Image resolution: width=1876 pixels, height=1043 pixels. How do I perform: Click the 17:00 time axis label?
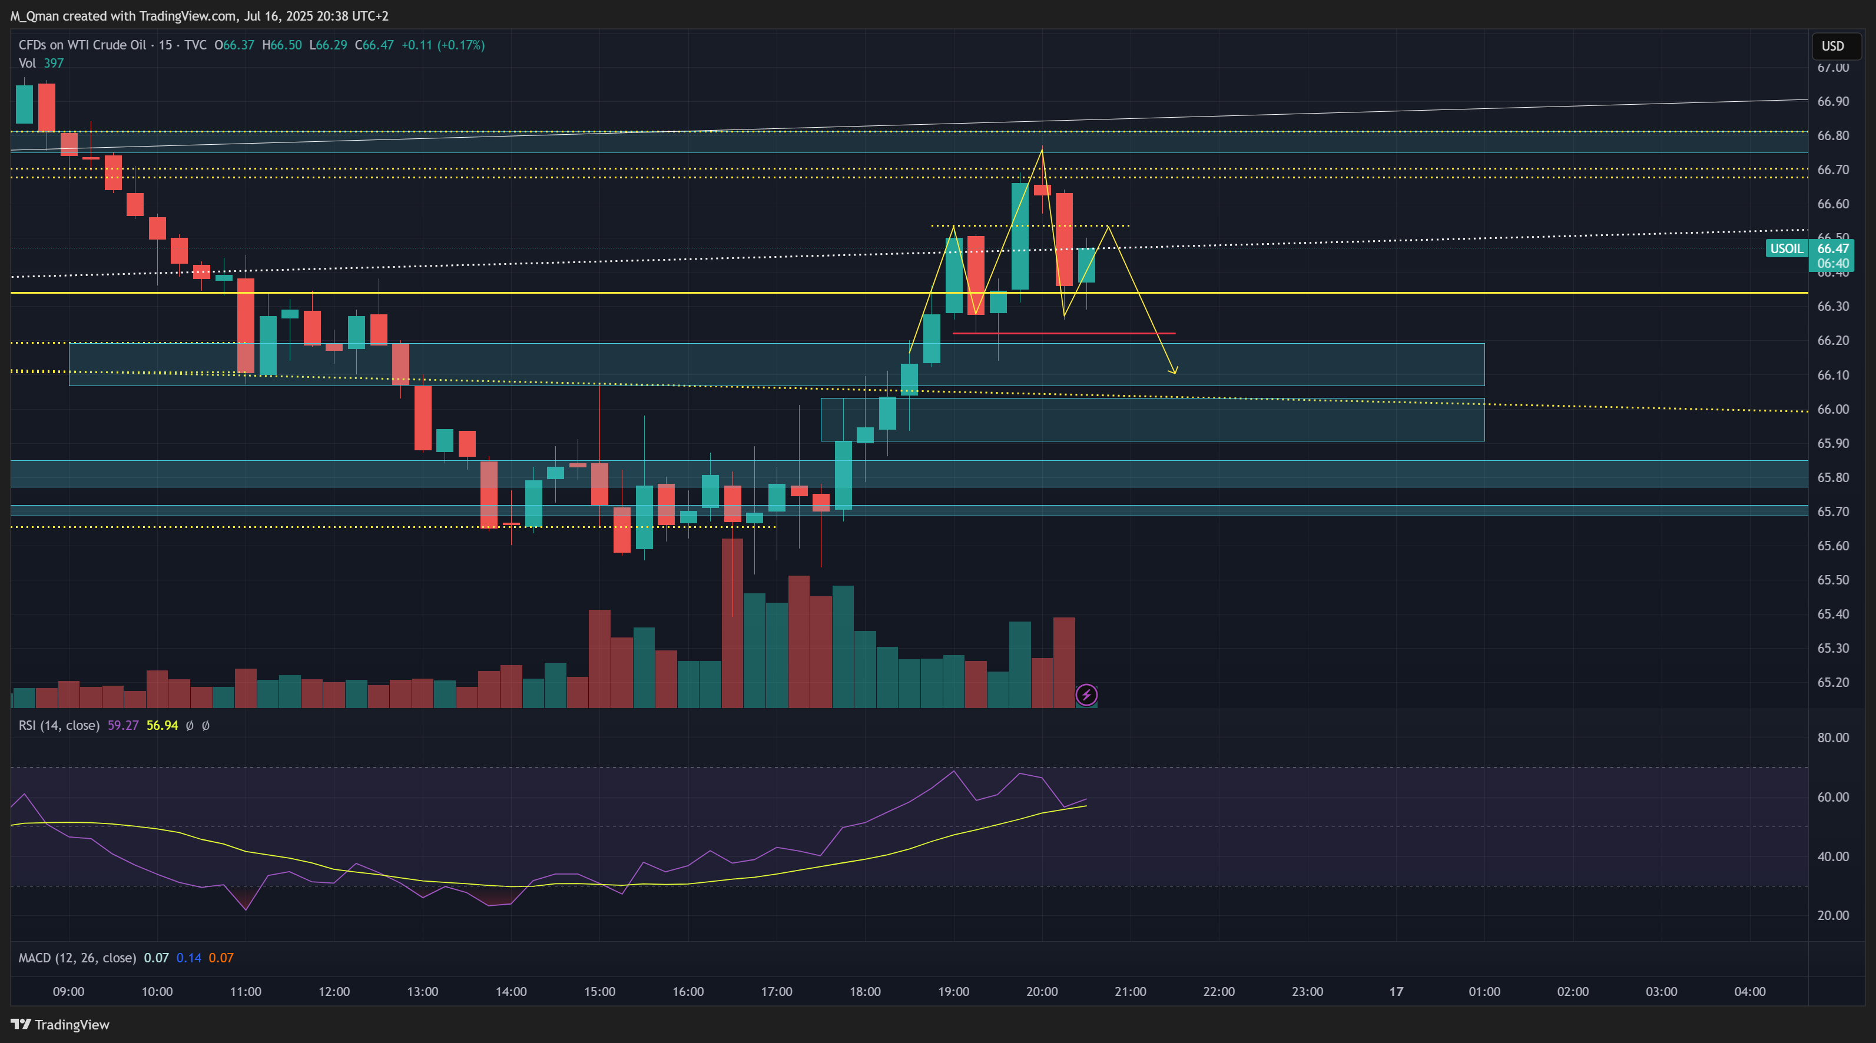[776, 991]
